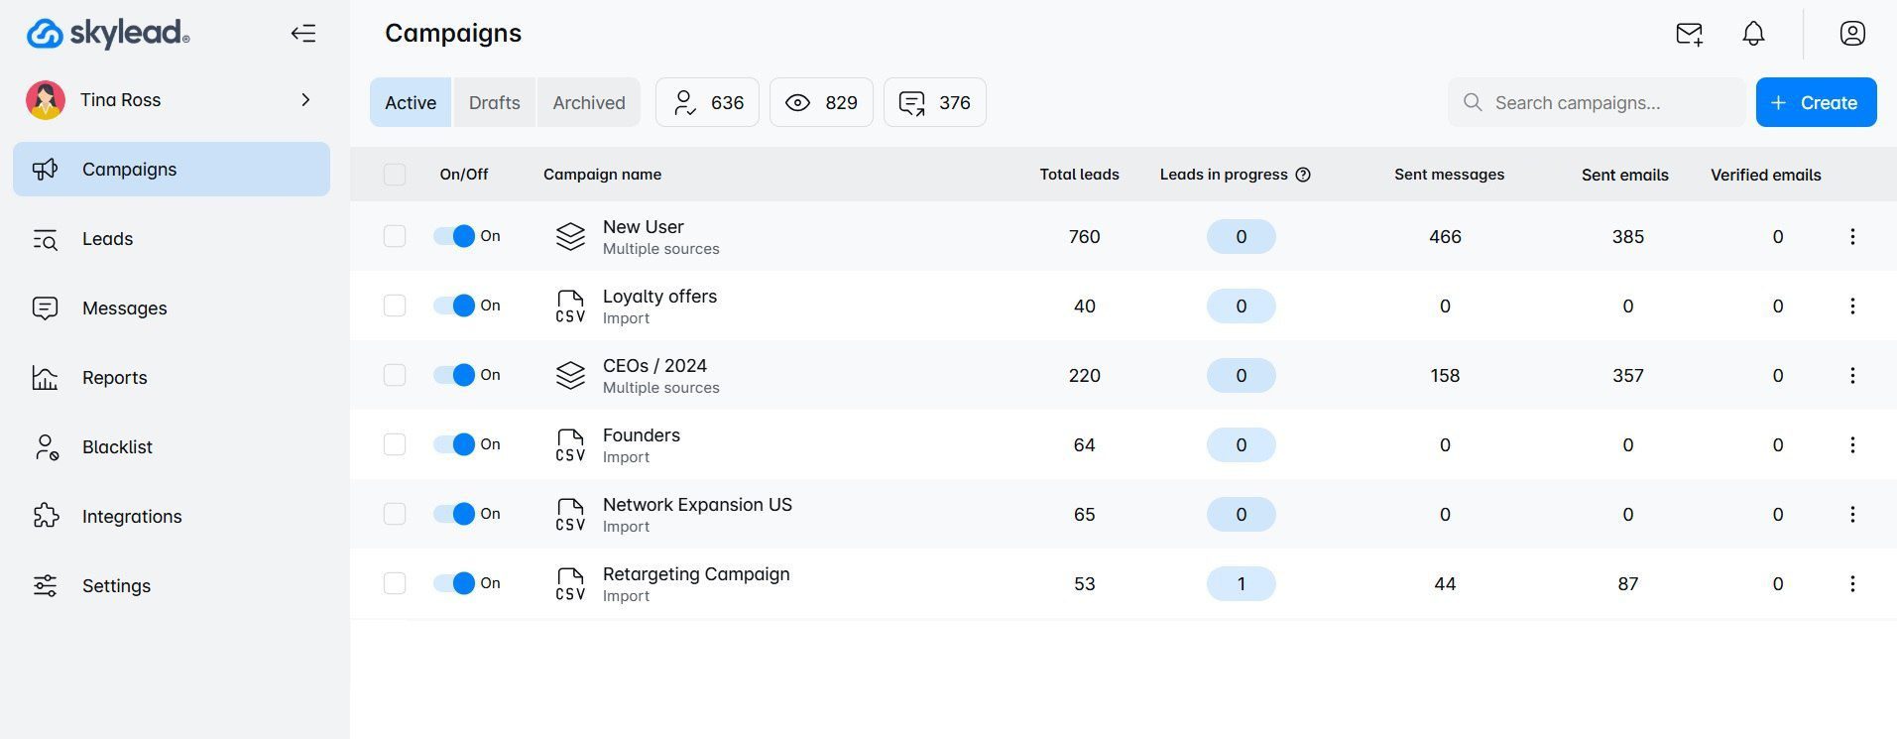1897x739 pixels.
Task: Click the Settings sliders icon
Action: tap(45, 585)
